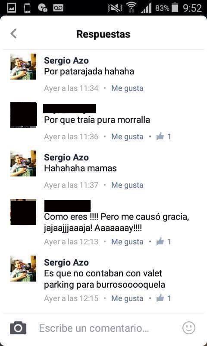Toggle Me gusta on 'valet parking' comment
The width and height of the screenshot is (207, 346).
(127, 298)
